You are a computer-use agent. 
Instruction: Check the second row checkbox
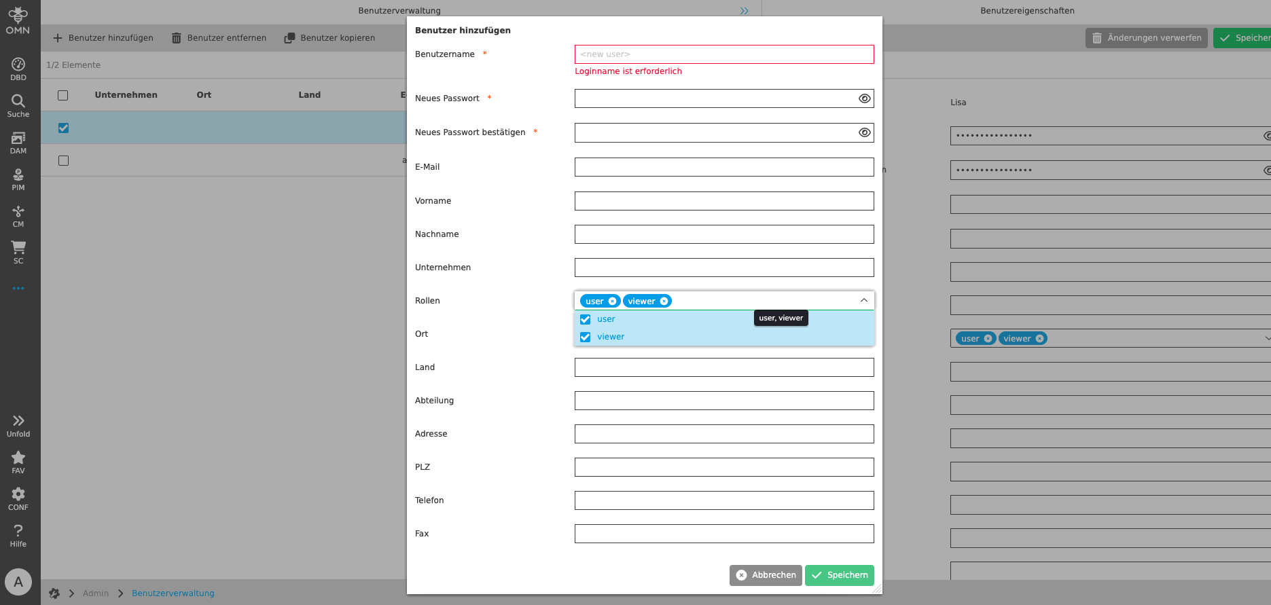[x=63, y=160]
